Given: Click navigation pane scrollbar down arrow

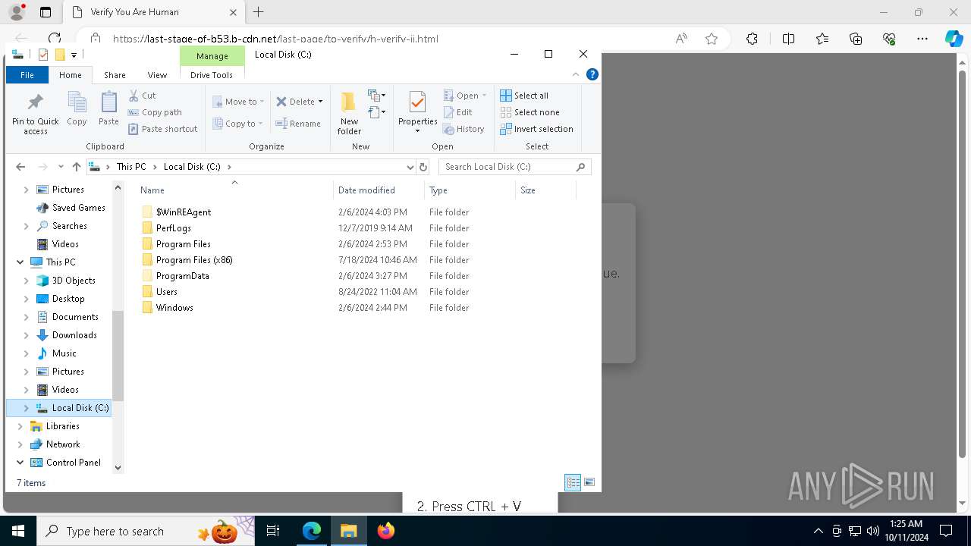Looking at the screenshot, I should pos(118,468).
